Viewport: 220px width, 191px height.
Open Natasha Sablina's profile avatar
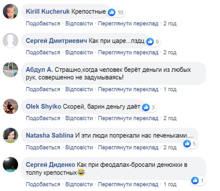coord(10,135)
